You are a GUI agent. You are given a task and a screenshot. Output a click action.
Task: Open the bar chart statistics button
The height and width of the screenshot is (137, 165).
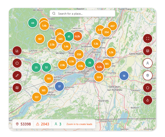(17, 51)
